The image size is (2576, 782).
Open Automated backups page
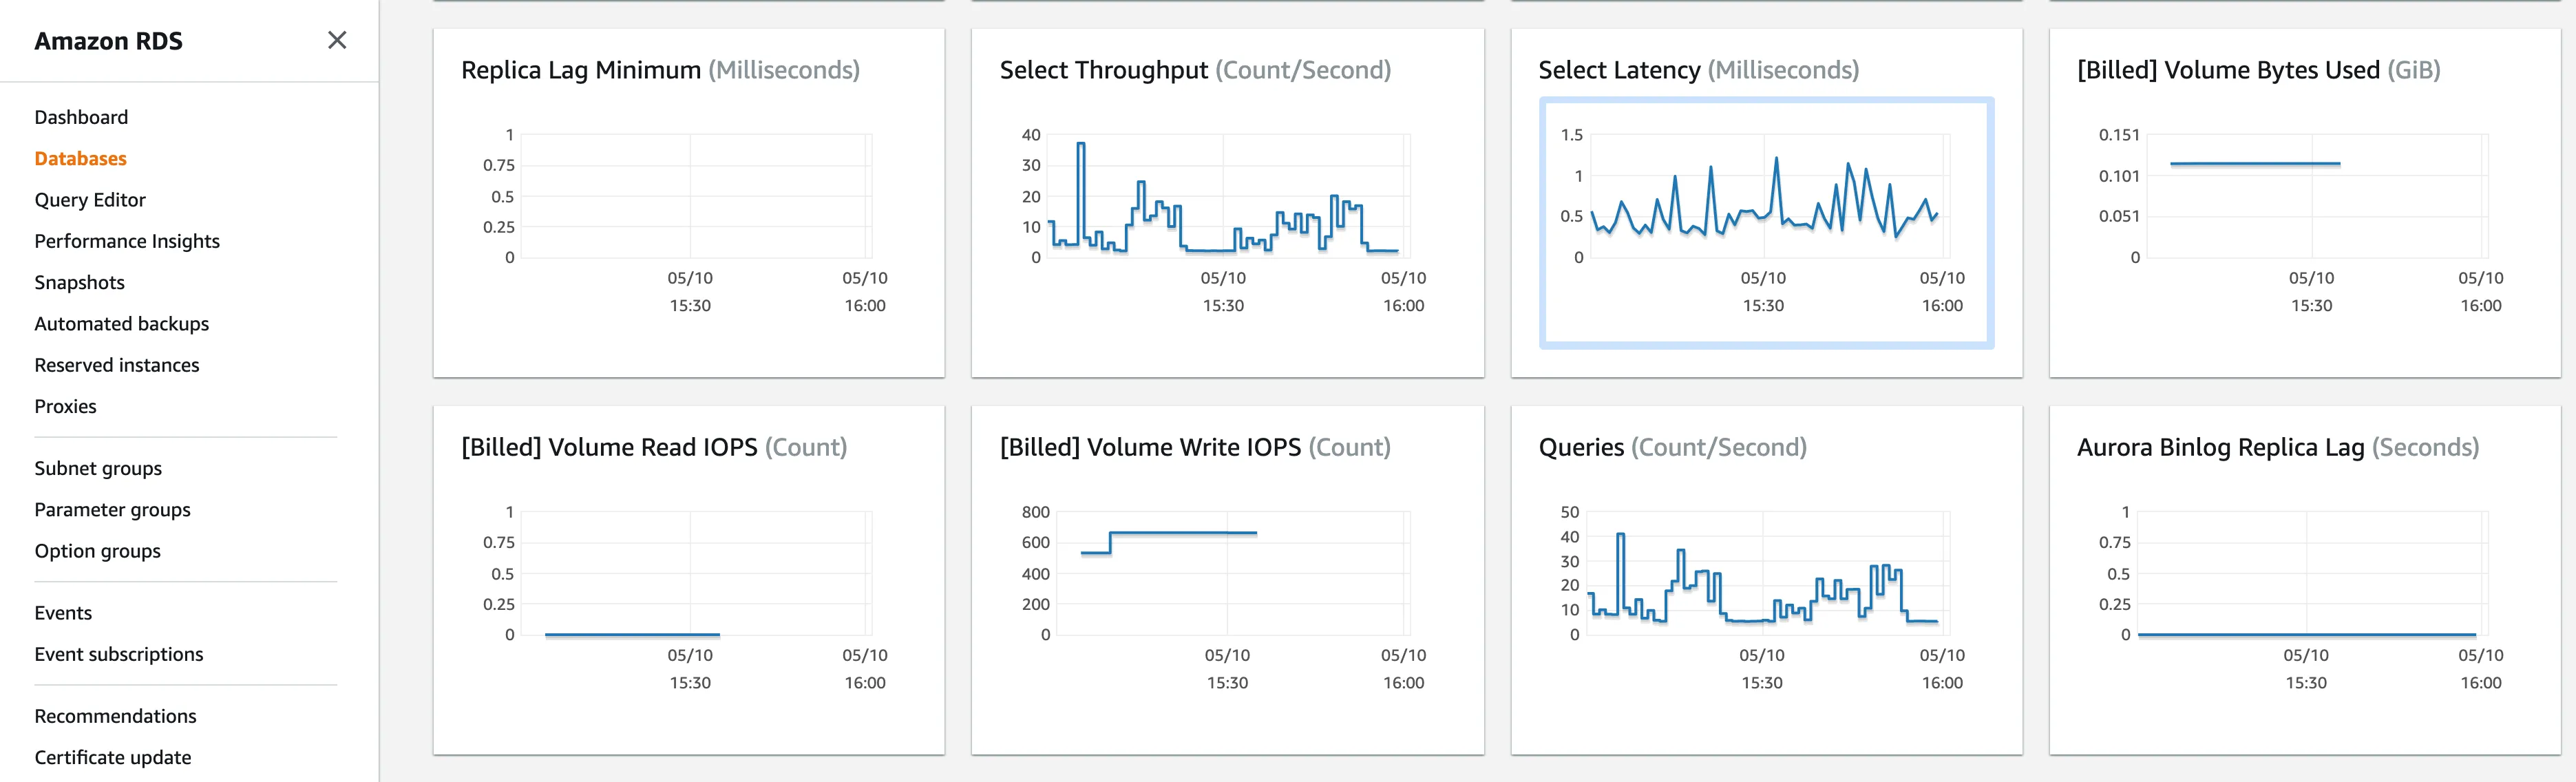tap(121, 324)
